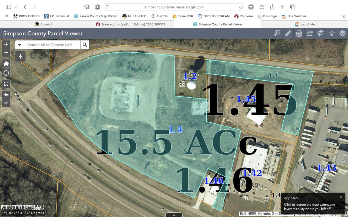This screenshot has width=348, height=217.
Task: Open the share map tool
Action: (x=331, y=33)
